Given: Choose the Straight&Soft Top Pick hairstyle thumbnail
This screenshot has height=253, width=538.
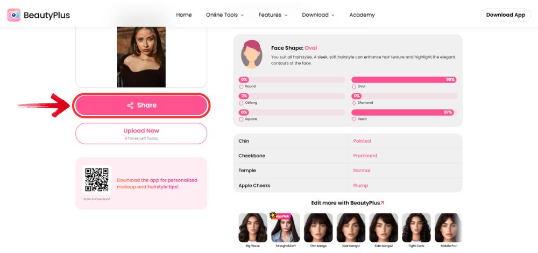Looking at the screenshot, I should tap(286, 228).
